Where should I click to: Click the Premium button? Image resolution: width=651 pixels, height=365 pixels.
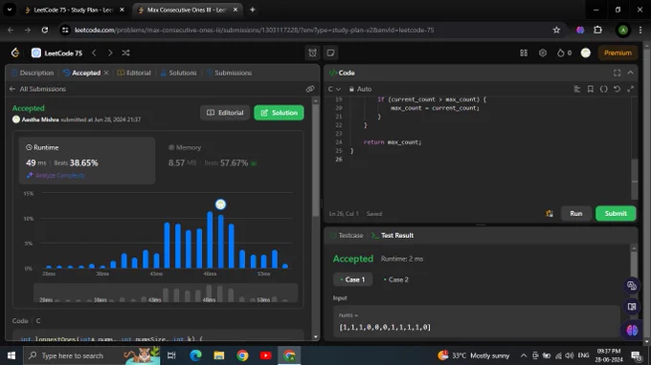(x=617, y=54)
